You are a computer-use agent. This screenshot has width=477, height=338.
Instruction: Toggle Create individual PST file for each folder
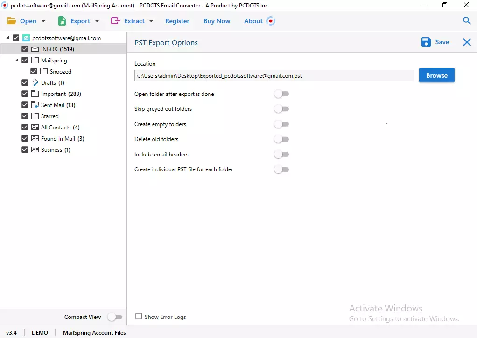281,169
